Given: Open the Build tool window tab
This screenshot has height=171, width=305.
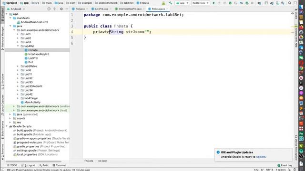Looking at the screenshot, I should (x=44, y=165).
